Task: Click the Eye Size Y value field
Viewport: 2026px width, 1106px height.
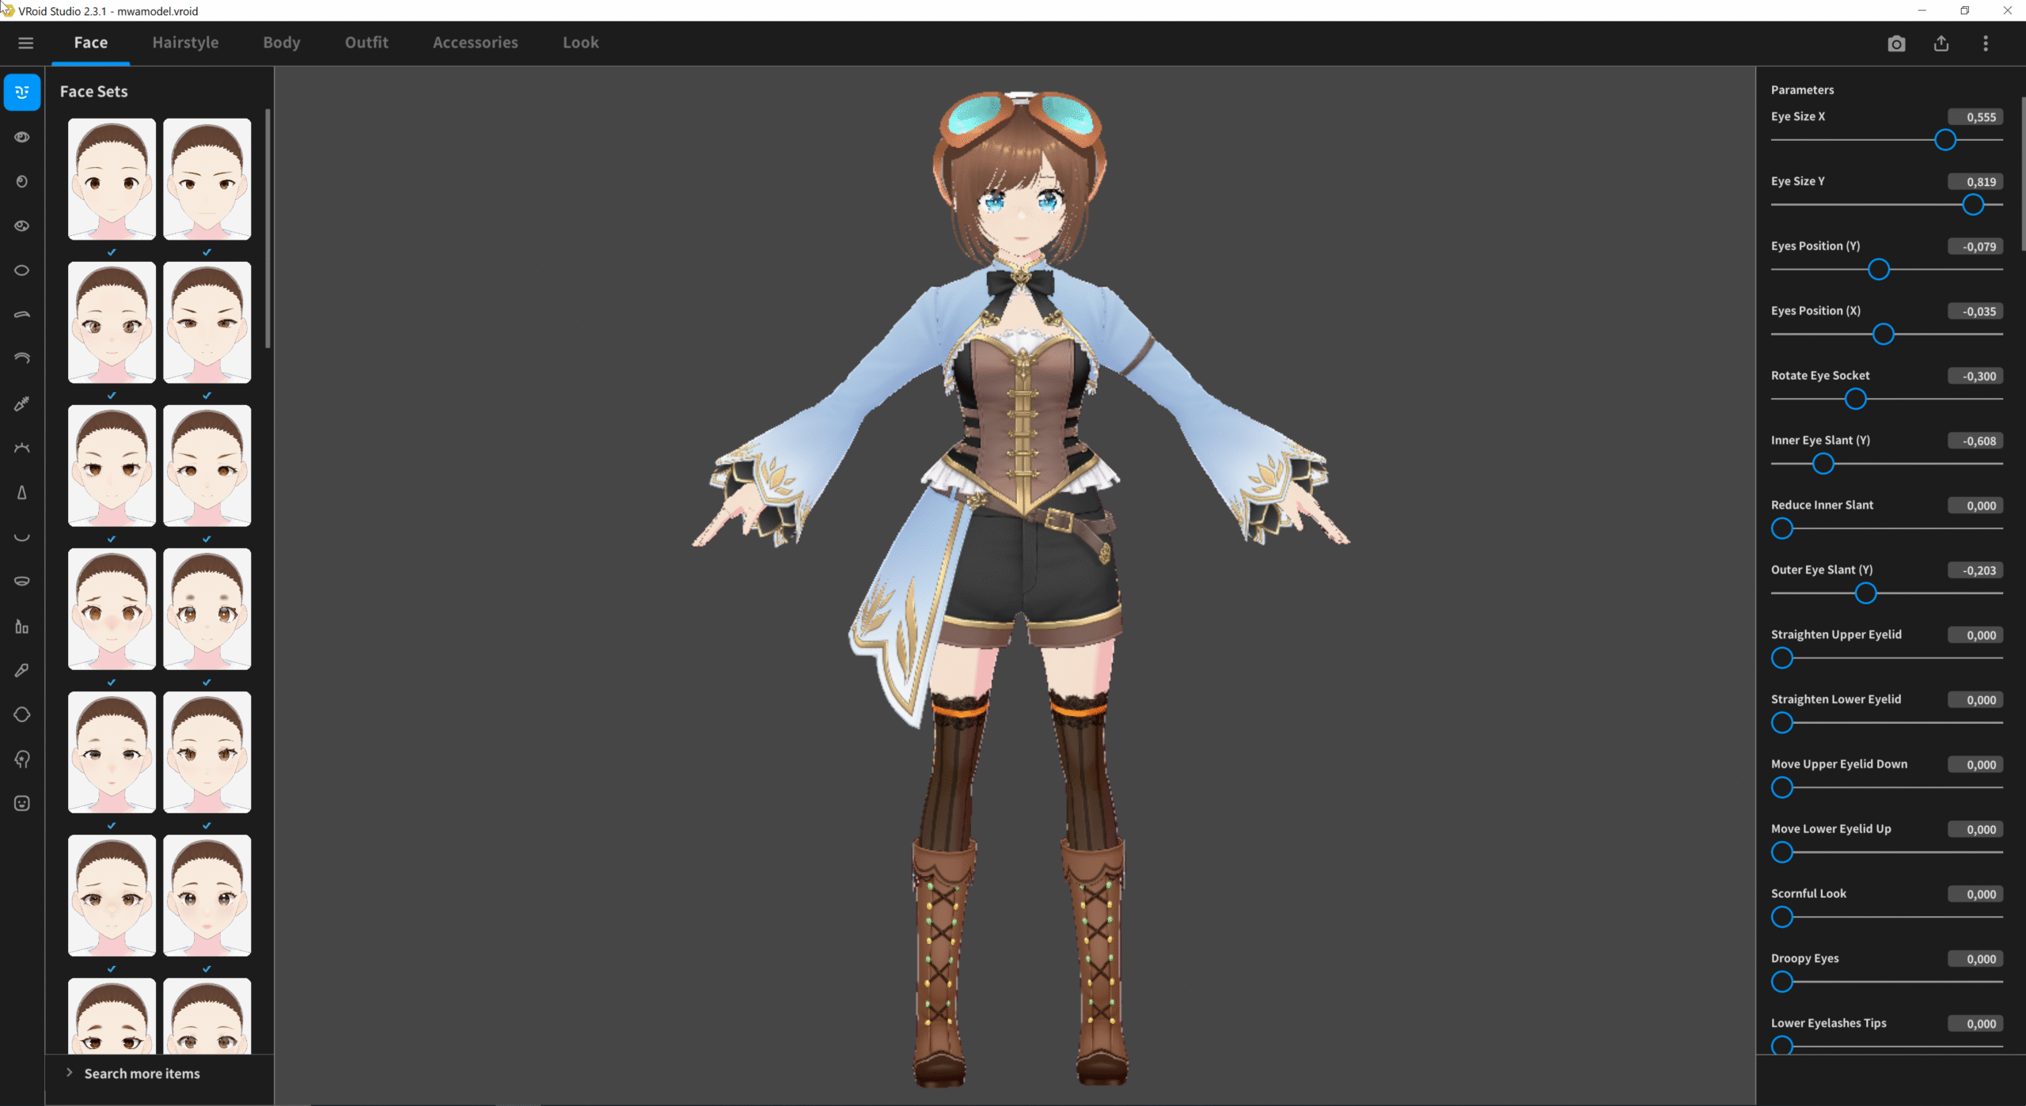Action: point(1975,182)
